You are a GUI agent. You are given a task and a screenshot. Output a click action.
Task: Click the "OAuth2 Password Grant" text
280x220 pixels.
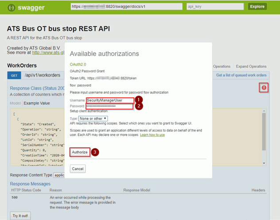tap(87, 71)
